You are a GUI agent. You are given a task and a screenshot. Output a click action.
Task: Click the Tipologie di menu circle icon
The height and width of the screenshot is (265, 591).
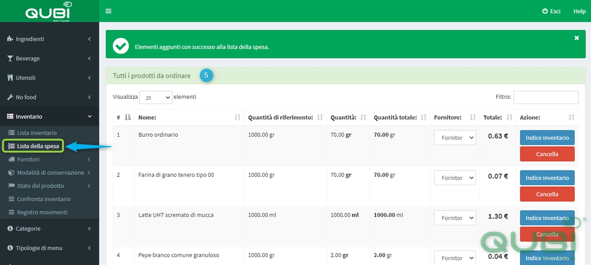pyautogui.click(x=10, y=248)
